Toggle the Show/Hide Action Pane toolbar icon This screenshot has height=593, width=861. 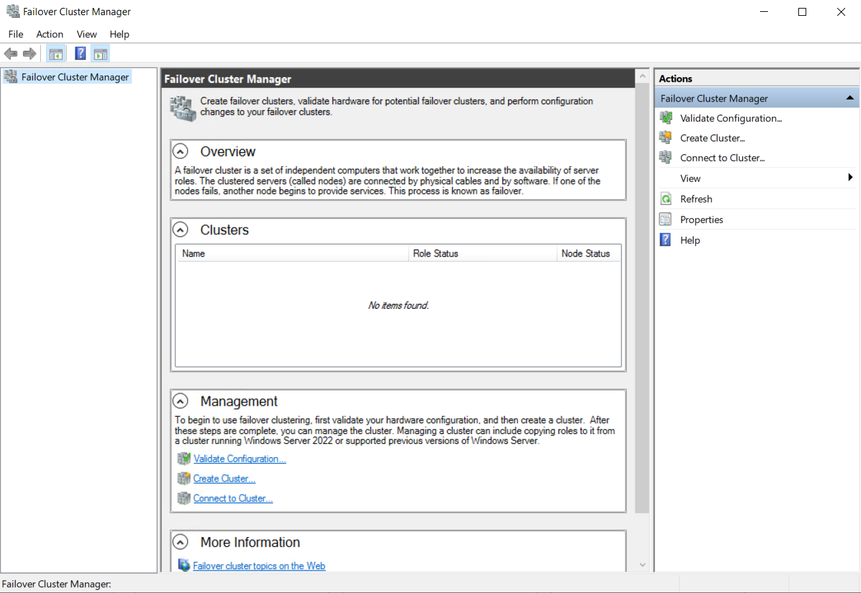coord(100,54)
